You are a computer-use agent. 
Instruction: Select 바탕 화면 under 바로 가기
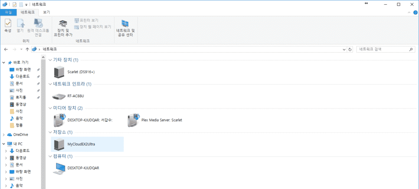23,70
